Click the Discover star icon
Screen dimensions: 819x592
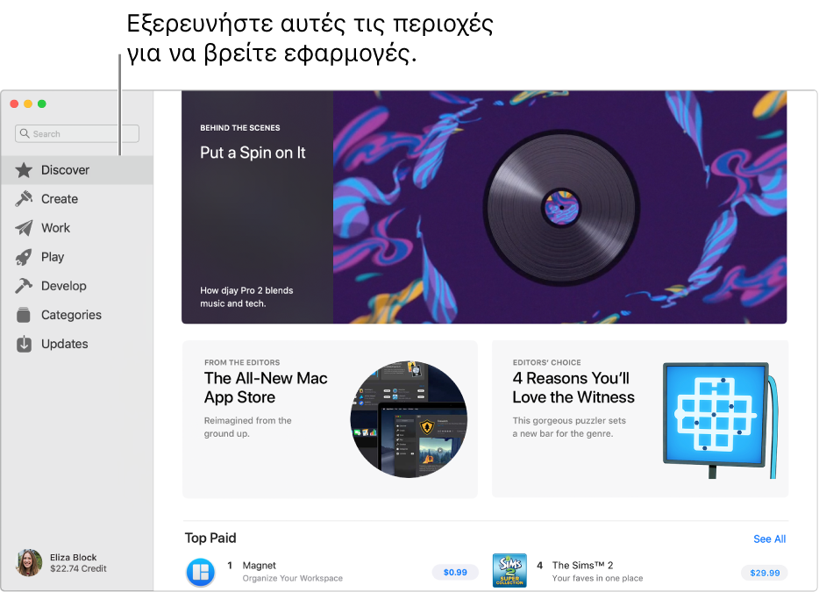click(x=24, y=170)
